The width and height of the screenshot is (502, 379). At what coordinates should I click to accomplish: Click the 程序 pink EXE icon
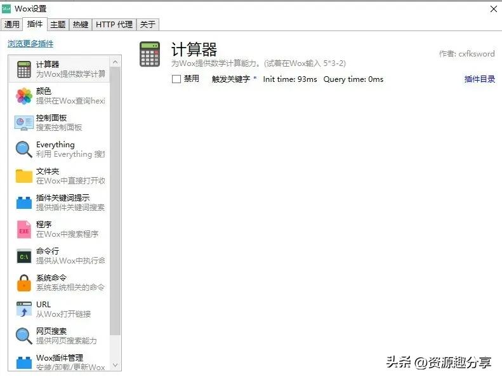[x=24, y=229]
